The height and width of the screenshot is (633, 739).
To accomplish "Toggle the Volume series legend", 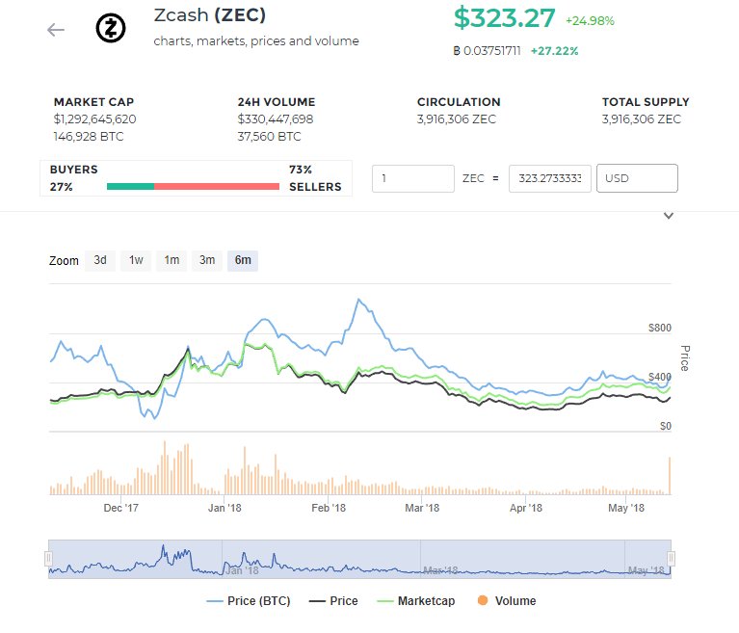I will click(507, 601).
